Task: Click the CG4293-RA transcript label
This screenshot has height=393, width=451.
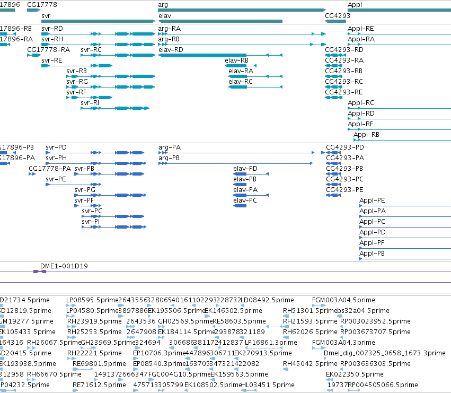Action: click(x=344, y=60)
